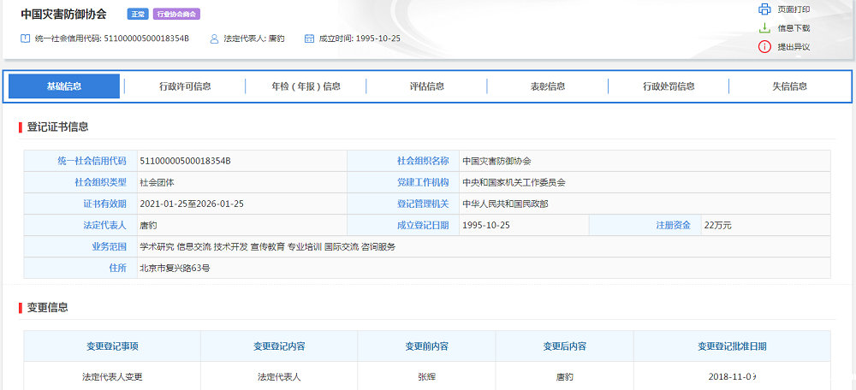Click the 中国灾害防御协会 page title
This screenshot has height=390, width=856.
point(64,15)
